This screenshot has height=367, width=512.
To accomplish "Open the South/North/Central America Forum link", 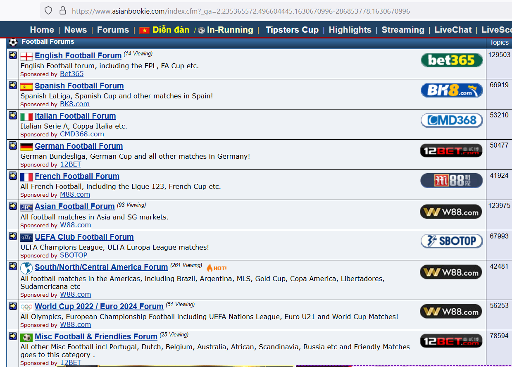I will click(101, 267).
